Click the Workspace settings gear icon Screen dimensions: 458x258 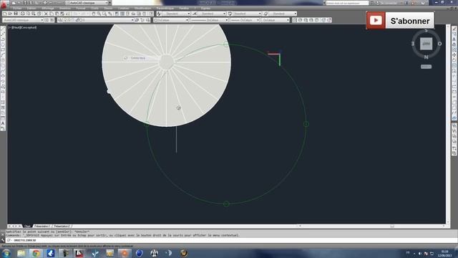[x=47, y=20]
